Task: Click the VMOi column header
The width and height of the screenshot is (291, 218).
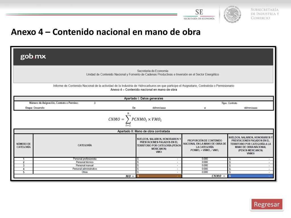Action: tap(159, 146)
